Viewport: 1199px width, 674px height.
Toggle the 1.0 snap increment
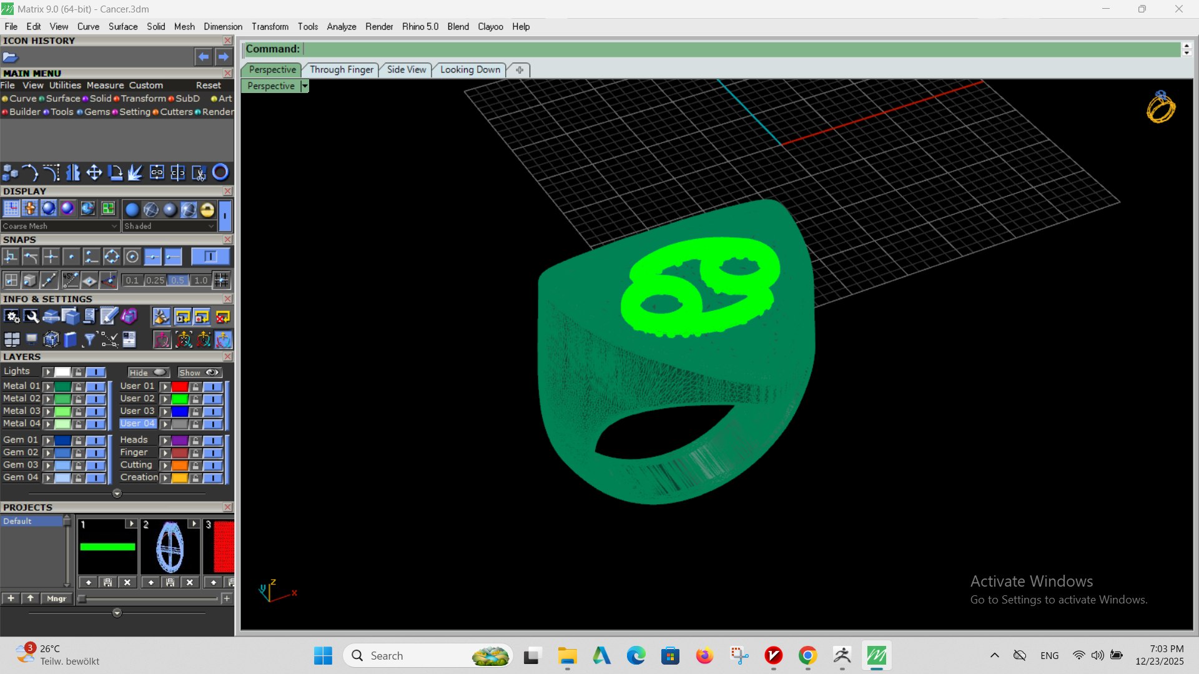pos(201,280)
